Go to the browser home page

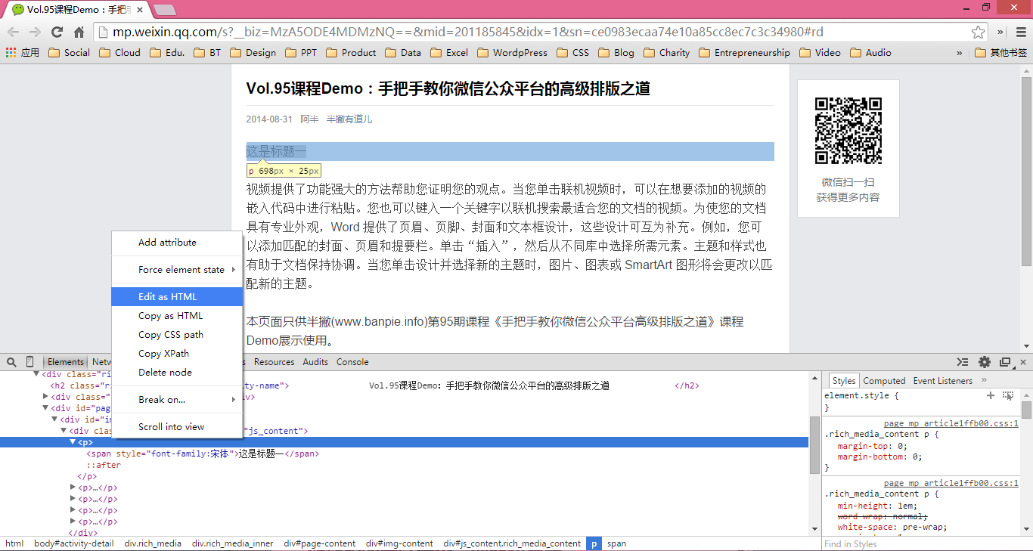click(x=79, y=32)
